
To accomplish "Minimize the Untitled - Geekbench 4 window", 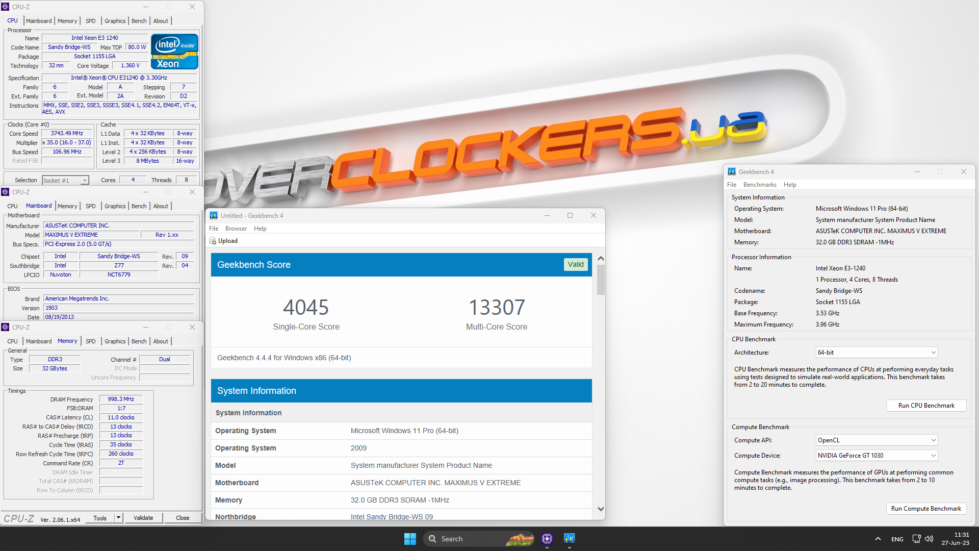I will (x=547, y=215).
